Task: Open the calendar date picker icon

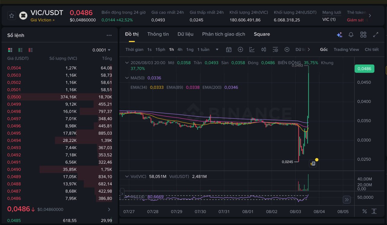Action: (229, 50)
